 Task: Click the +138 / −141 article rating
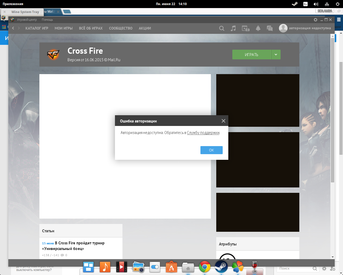[50, 255]
